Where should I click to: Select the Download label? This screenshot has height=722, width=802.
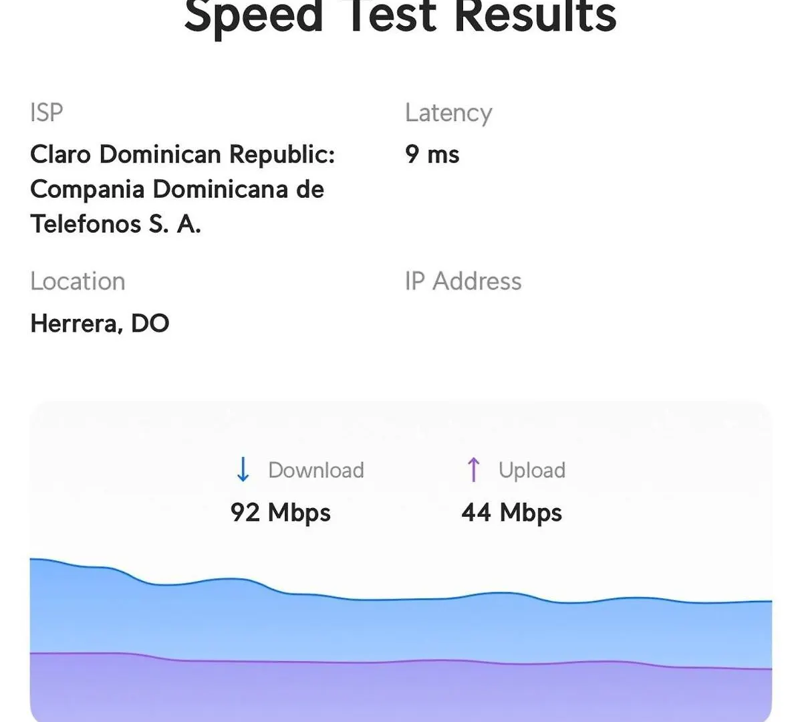[316, 470]
